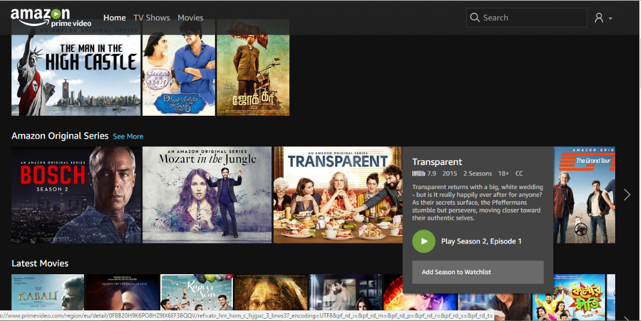Click the Amazon Original Series heading
The image size is (641, 321).
(59, 136)
